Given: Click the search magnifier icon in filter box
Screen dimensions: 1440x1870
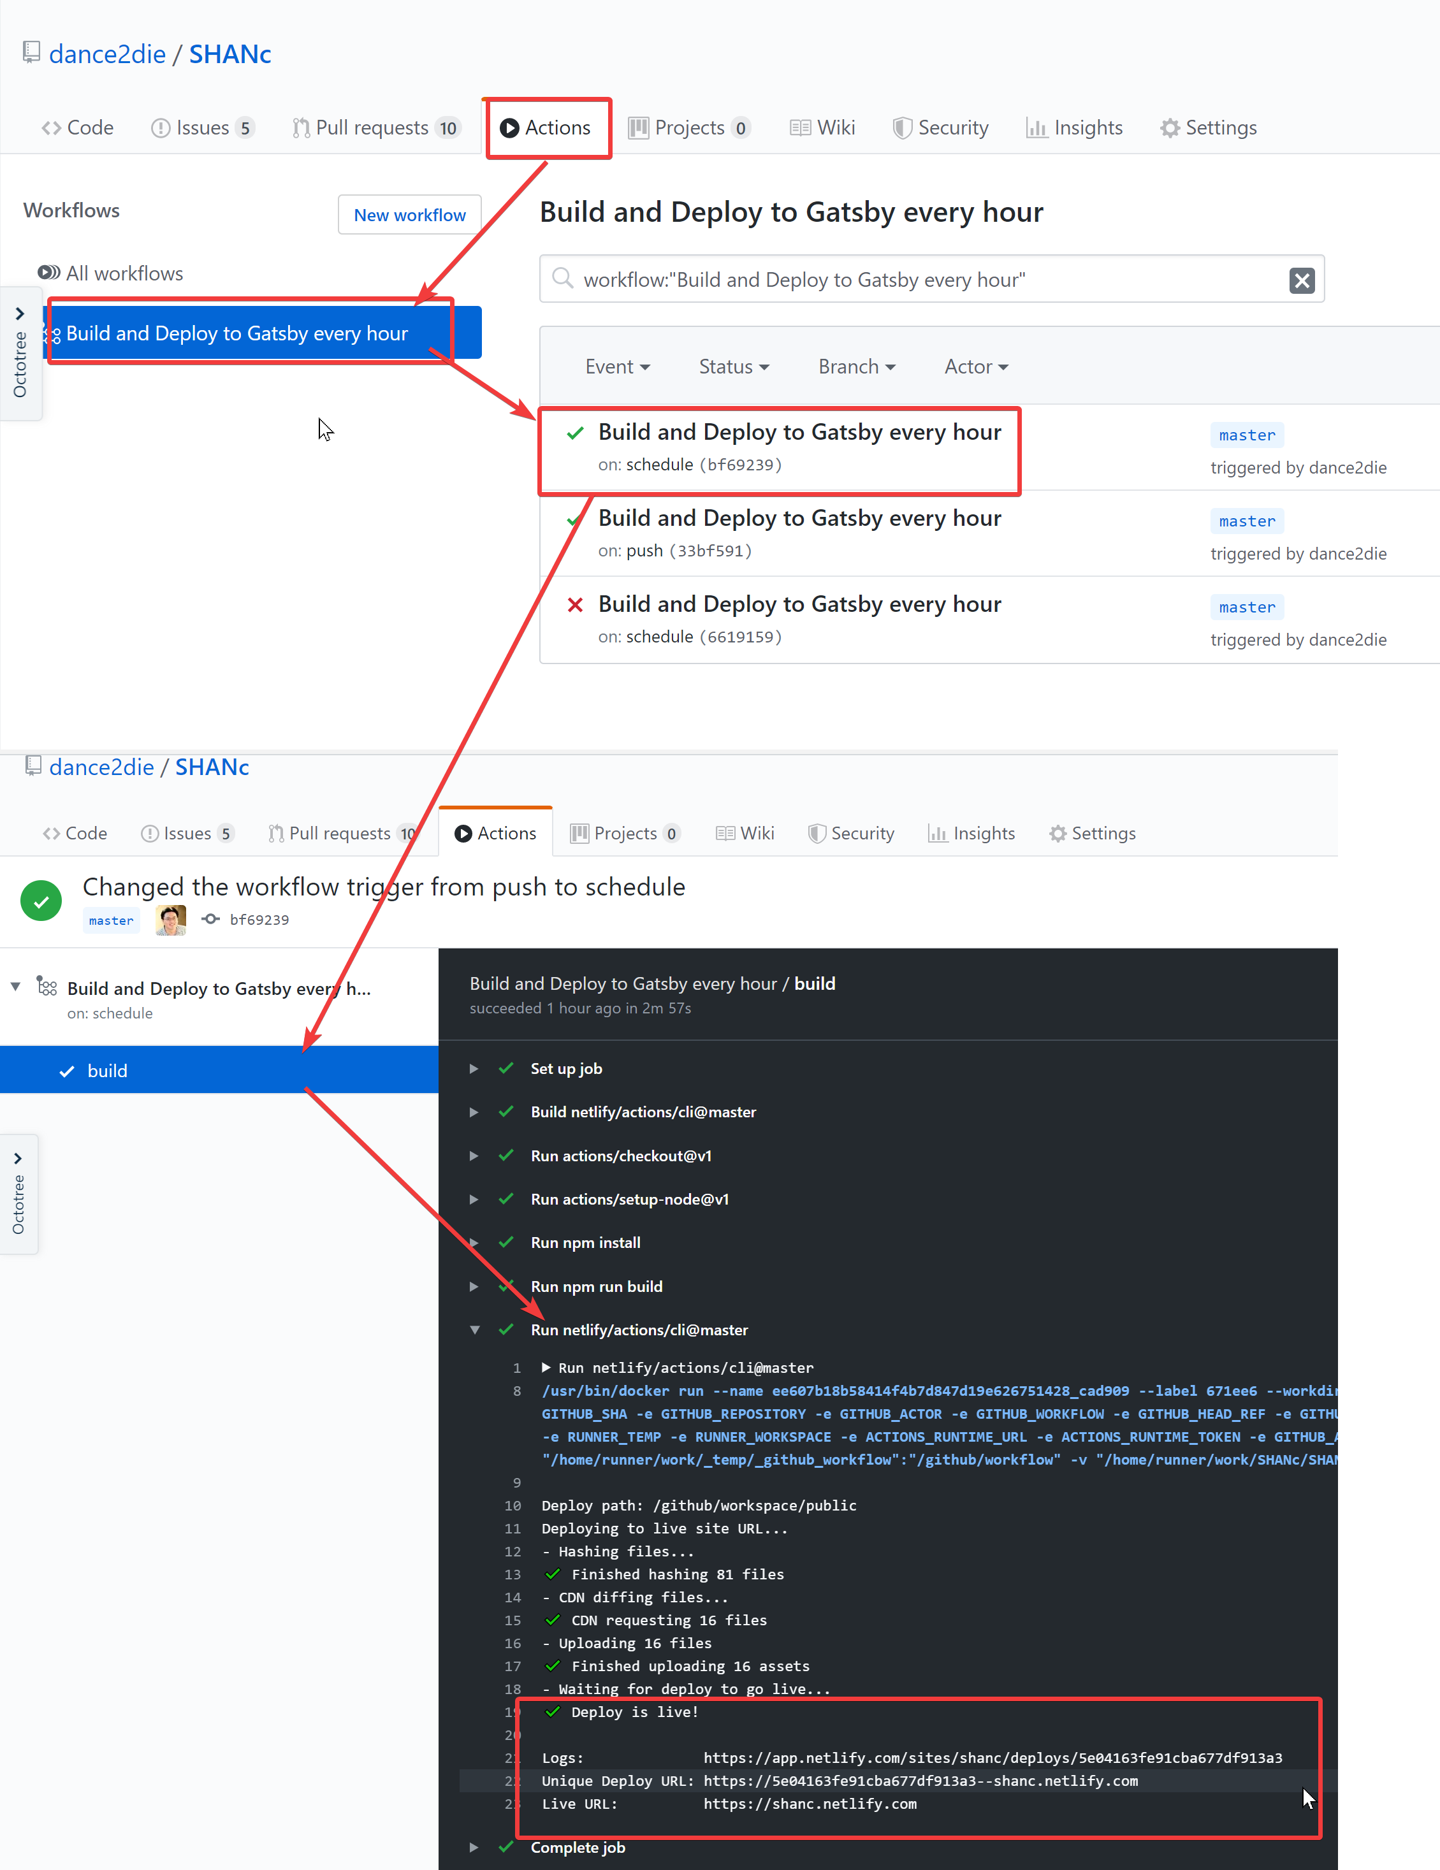Looking at the screenshot, I should click(x=562, y=279).
